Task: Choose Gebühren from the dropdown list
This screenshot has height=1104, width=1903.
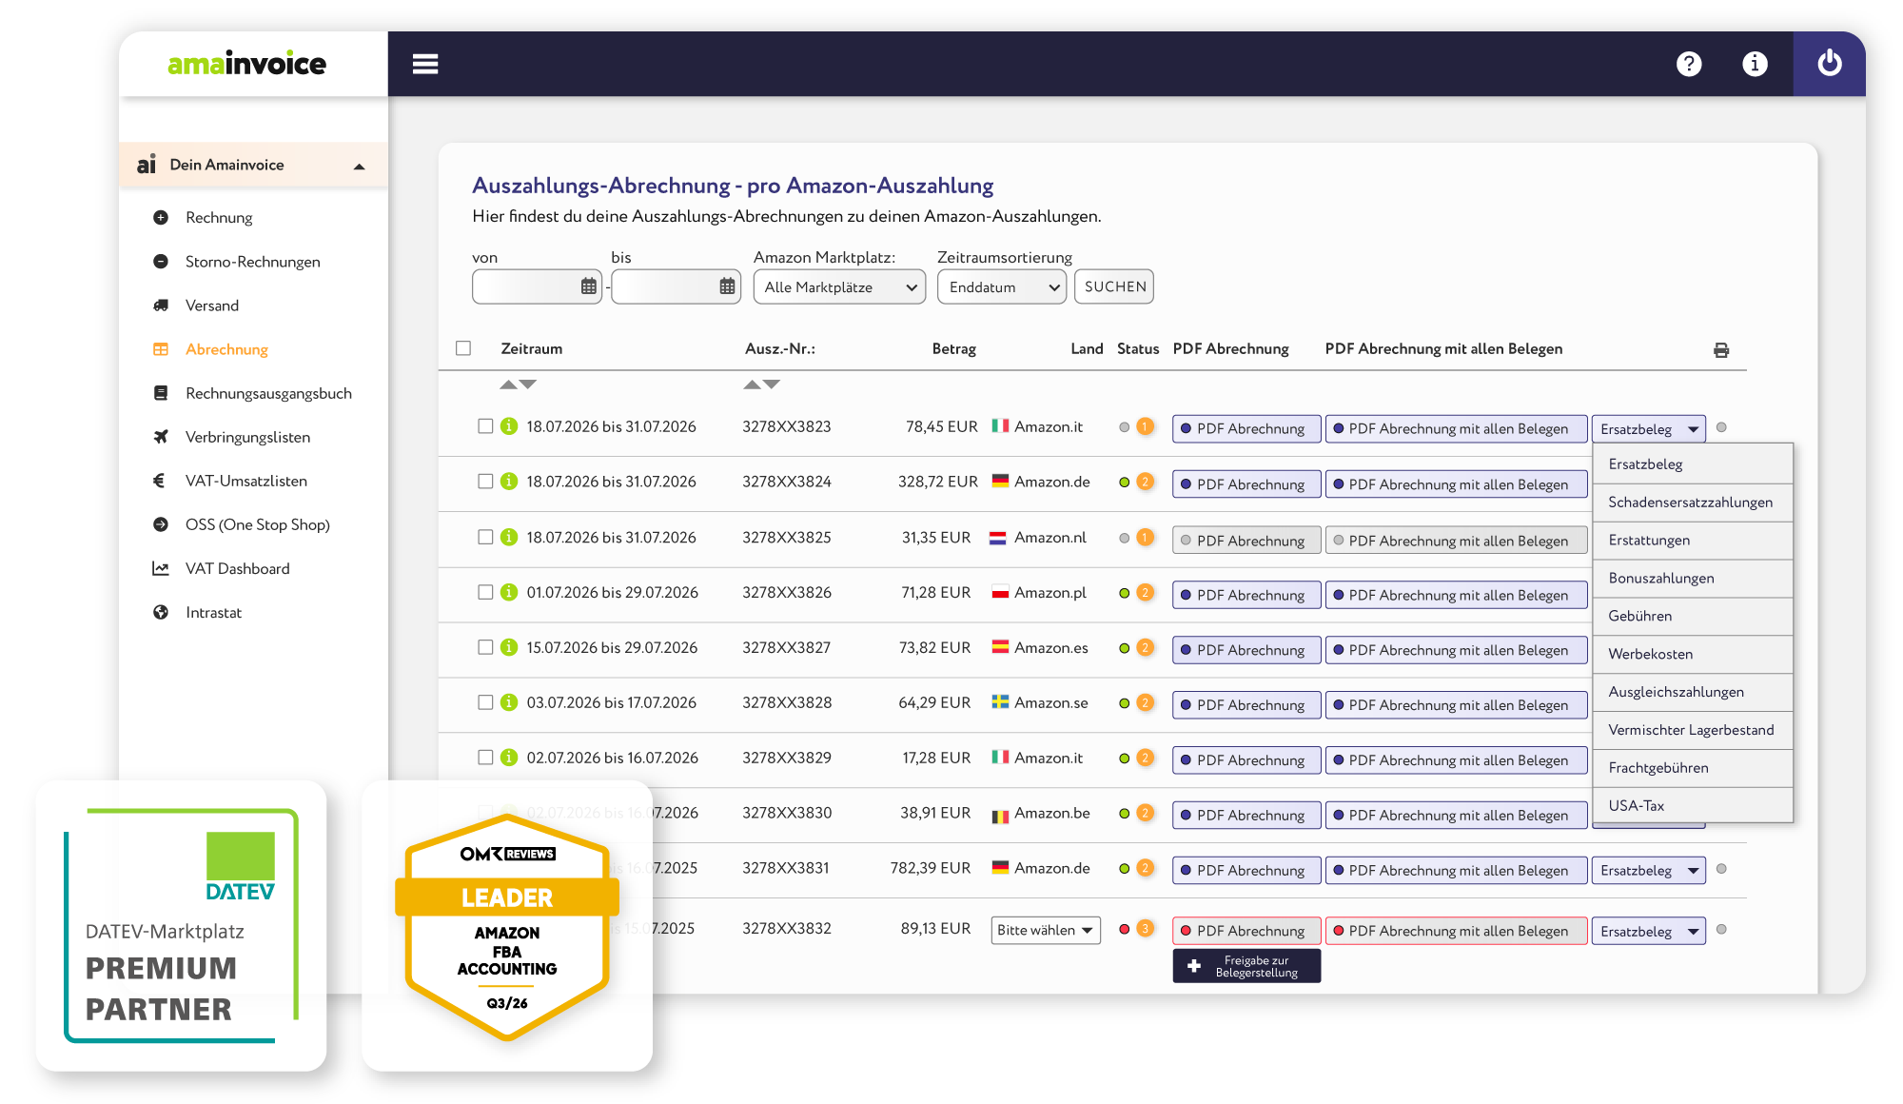Action: (x=1693, y=616)
